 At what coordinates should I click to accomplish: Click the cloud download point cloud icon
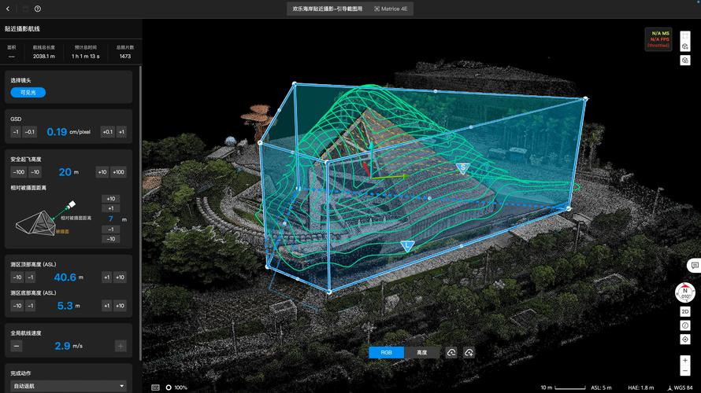(x=451, y=353)
